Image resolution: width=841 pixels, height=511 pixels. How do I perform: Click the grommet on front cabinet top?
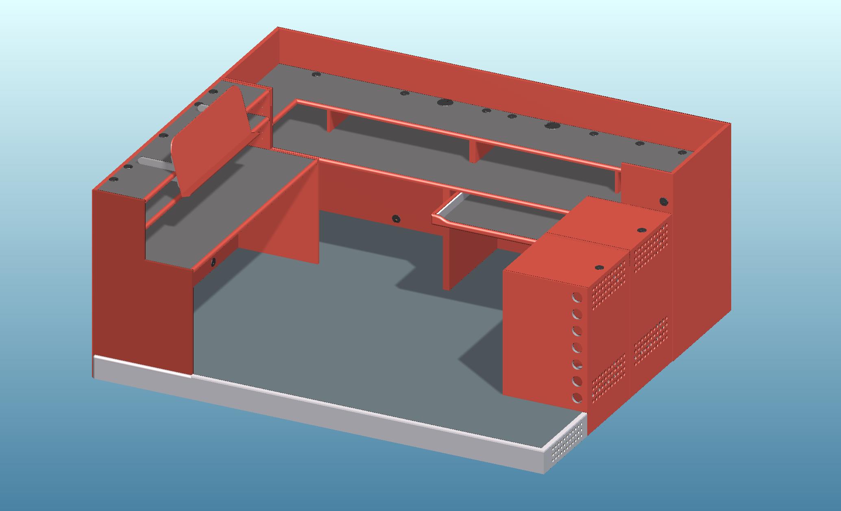pos(599,268)
